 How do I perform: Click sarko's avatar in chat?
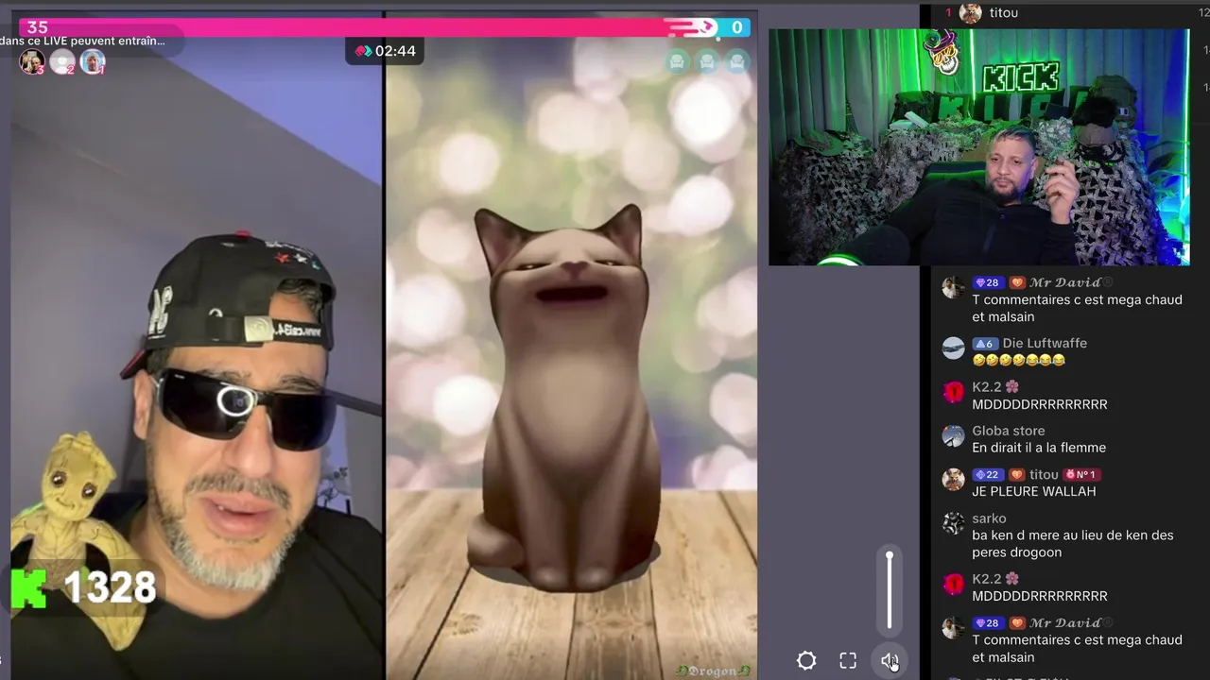tap(953, 522)
